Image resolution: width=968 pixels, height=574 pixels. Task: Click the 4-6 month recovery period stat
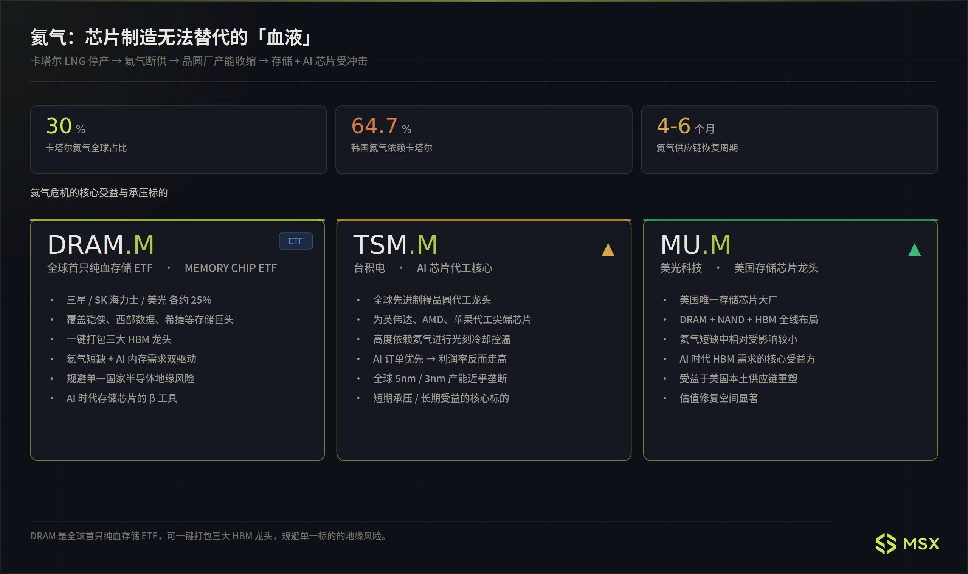click(x=685, y=126)
